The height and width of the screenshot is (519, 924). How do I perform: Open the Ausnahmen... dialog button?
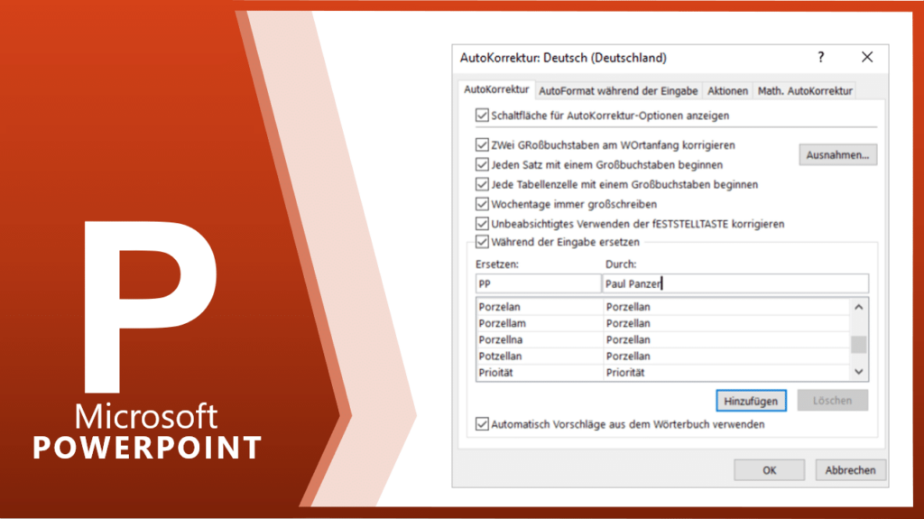837,155
